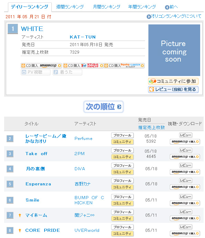Switch to 年間ランキング tab
This screenshot has height=238, width=205.
[142, 7]
